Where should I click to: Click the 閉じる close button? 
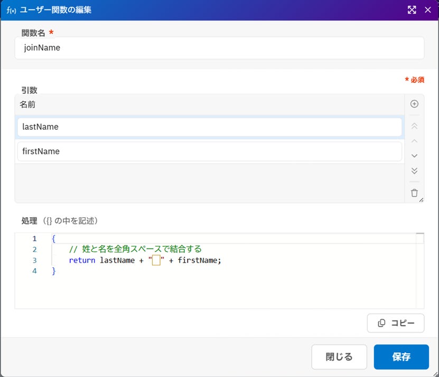339,357
